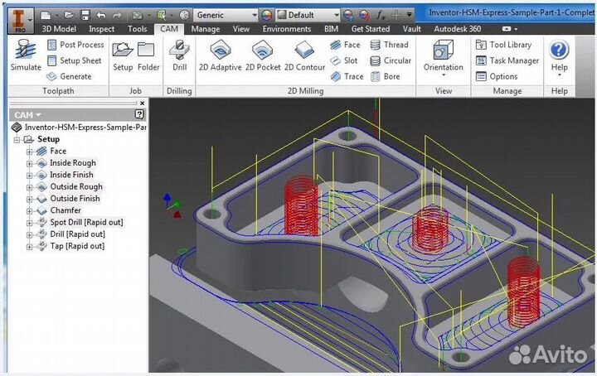Create a new Setup job
This screenshot has height=376, width=597.
pyautogui.click(x=123, y=56)
